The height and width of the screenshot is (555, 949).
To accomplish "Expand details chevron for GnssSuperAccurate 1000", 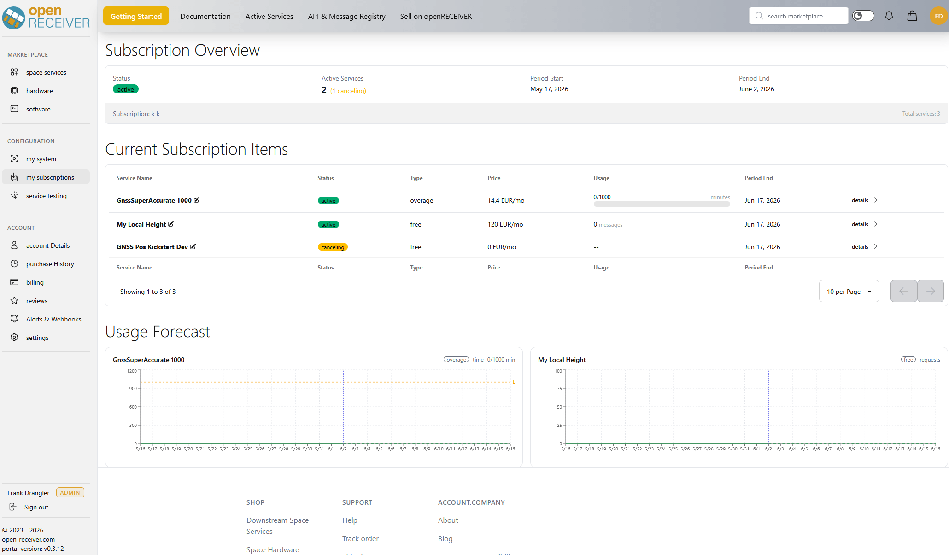I will click(876, 200).
